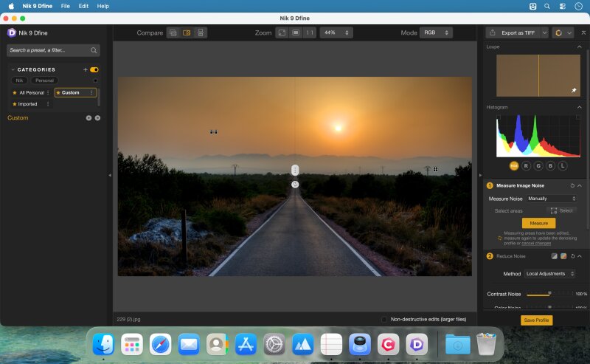The width and height of the screenshot is (590, 364).
Task: Select the side-by-side split compare icon
Action: (x=187, y=32)
